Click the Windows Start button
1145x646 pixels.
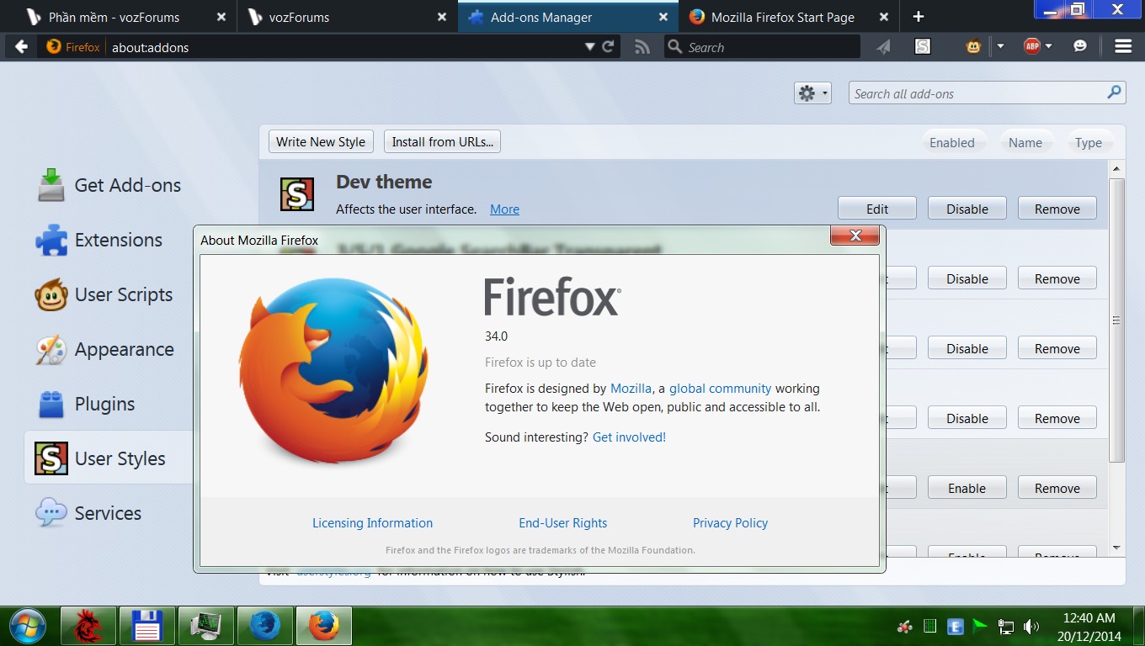tap(27, 626)
